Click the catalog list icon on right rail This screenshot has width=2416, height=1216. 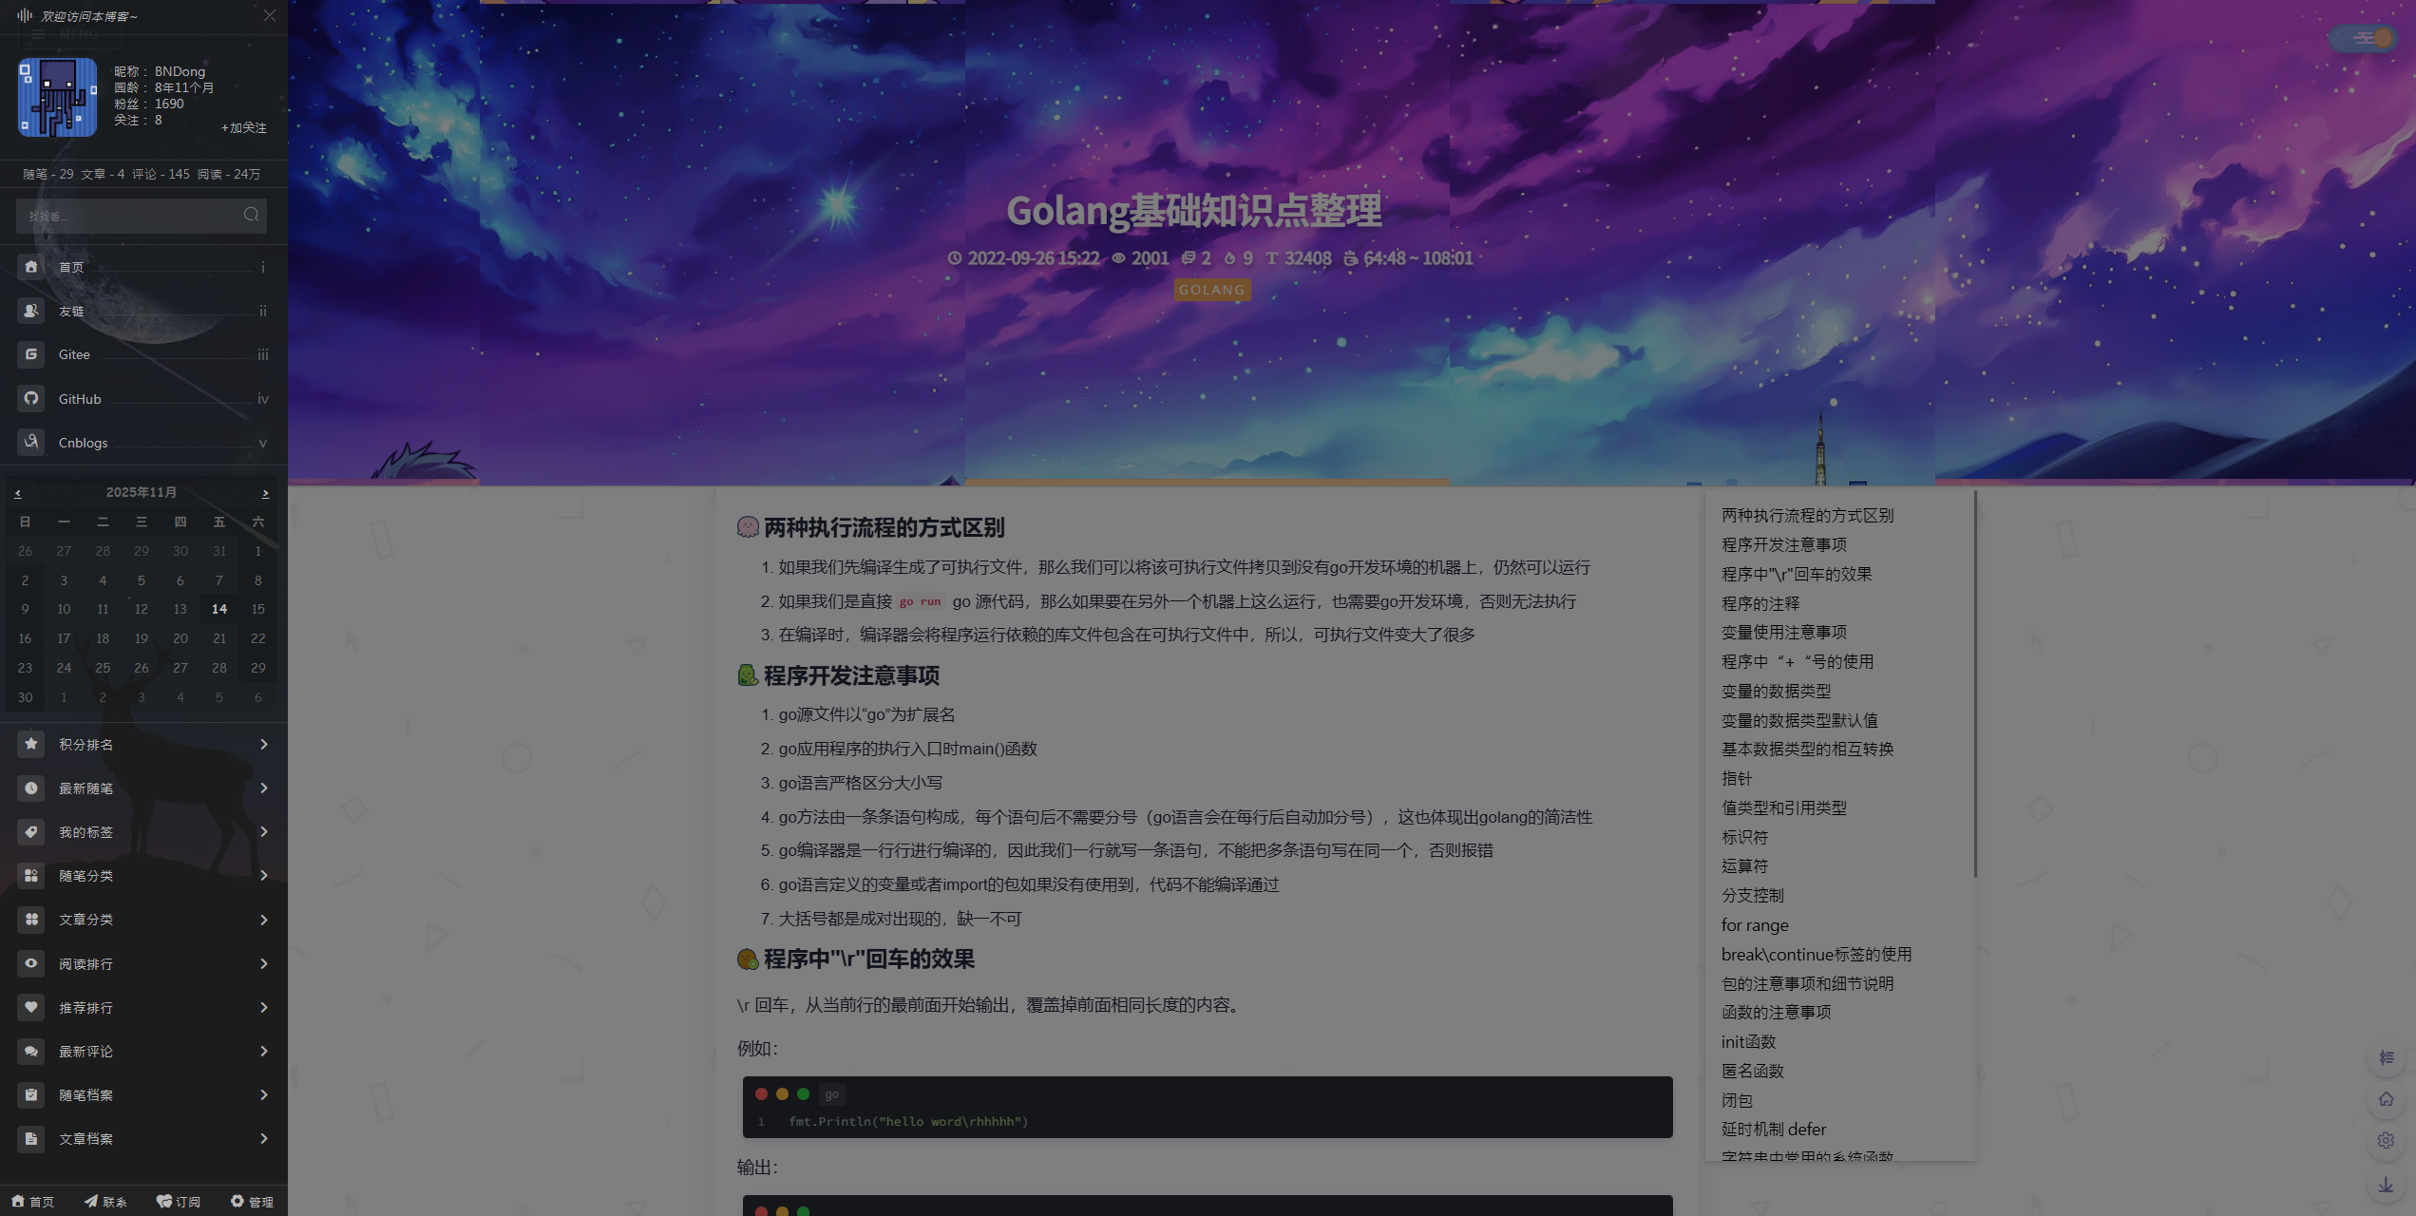coord(2386,1057)
